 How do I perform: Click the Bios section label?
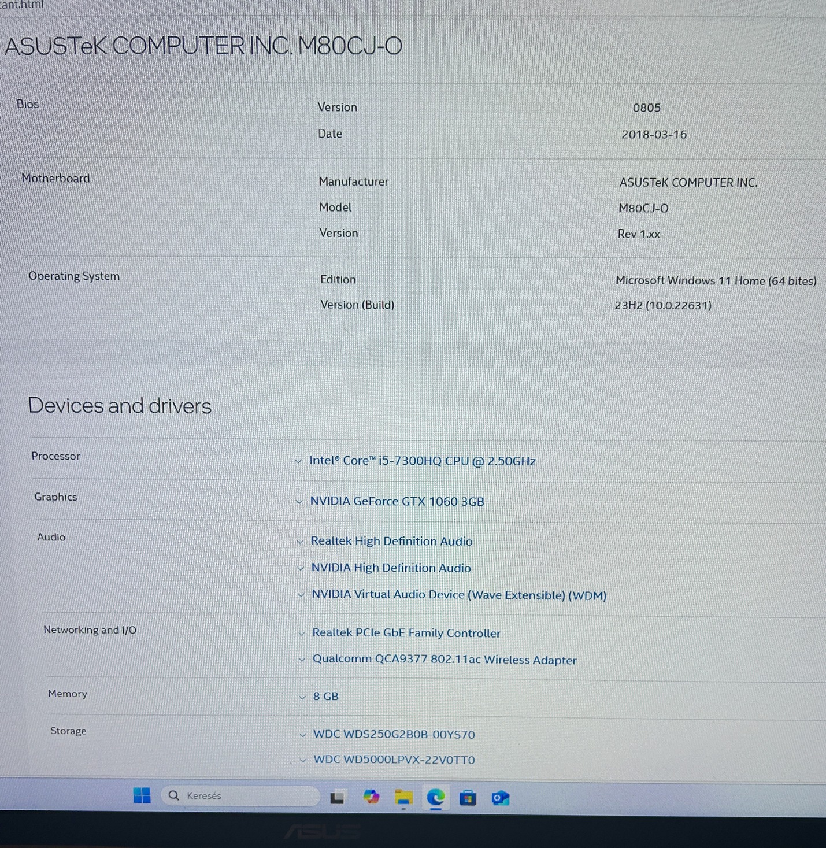coord(28,104)
